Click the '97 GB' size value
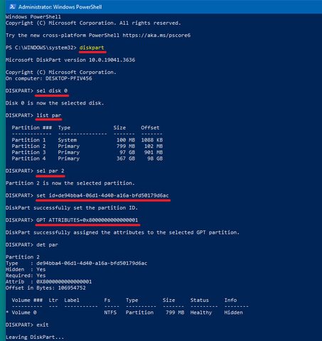Viewport: 322px width, 341px height. 127,152
